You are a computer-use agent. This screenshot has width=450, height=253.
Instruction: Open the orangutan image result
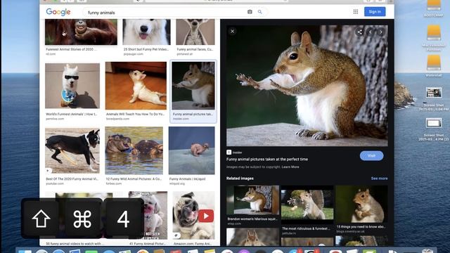(81, 32)
